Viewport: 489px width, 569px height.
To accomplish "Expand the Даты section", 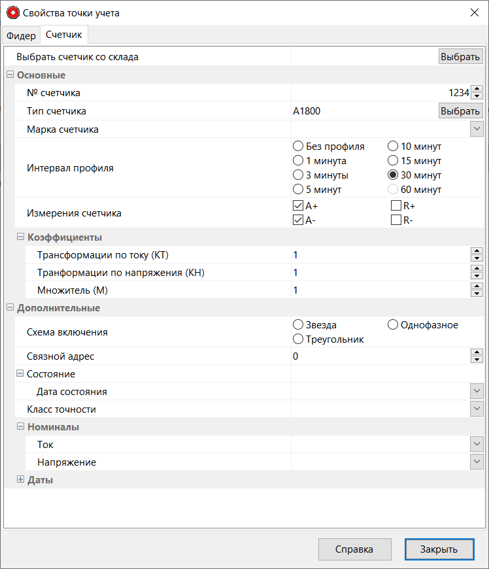I will (x=20, y=480).
